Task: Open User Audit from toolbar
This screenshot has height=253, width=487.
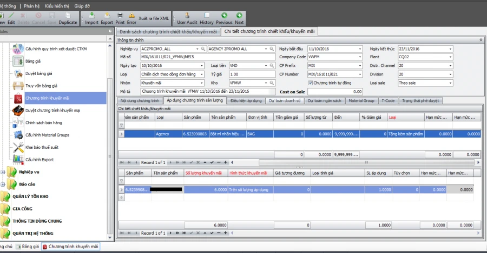Action: [187, 18]
